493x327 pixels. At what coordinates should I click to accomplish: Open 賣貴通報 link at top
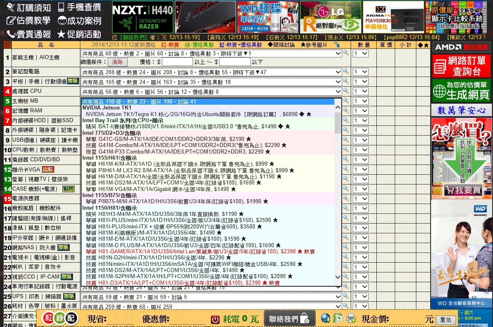[29, 34]
